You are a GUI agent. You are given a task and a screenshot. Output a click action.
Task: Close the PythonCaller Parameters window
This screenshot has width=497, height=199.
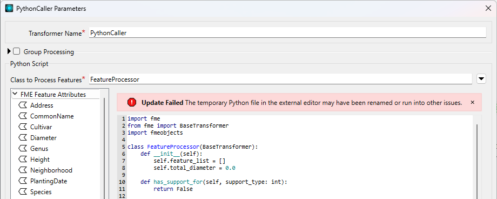(x=488, y=9)
